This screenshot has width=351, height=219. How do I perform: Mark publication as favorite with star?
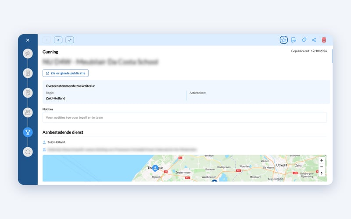(x=283, y=40)
